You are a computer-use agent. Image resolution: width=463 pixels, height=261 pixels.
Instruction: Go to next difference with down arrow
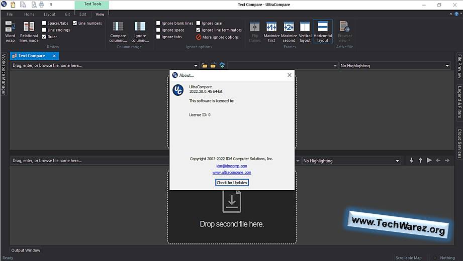(x=411, y=161)
